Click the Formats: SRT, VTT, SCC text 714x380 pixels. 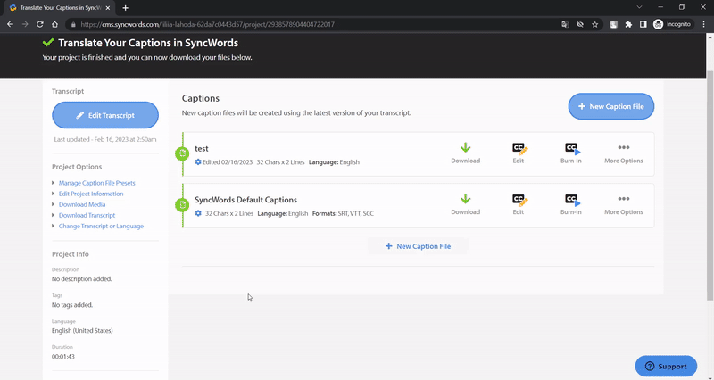tap(343, 213)
